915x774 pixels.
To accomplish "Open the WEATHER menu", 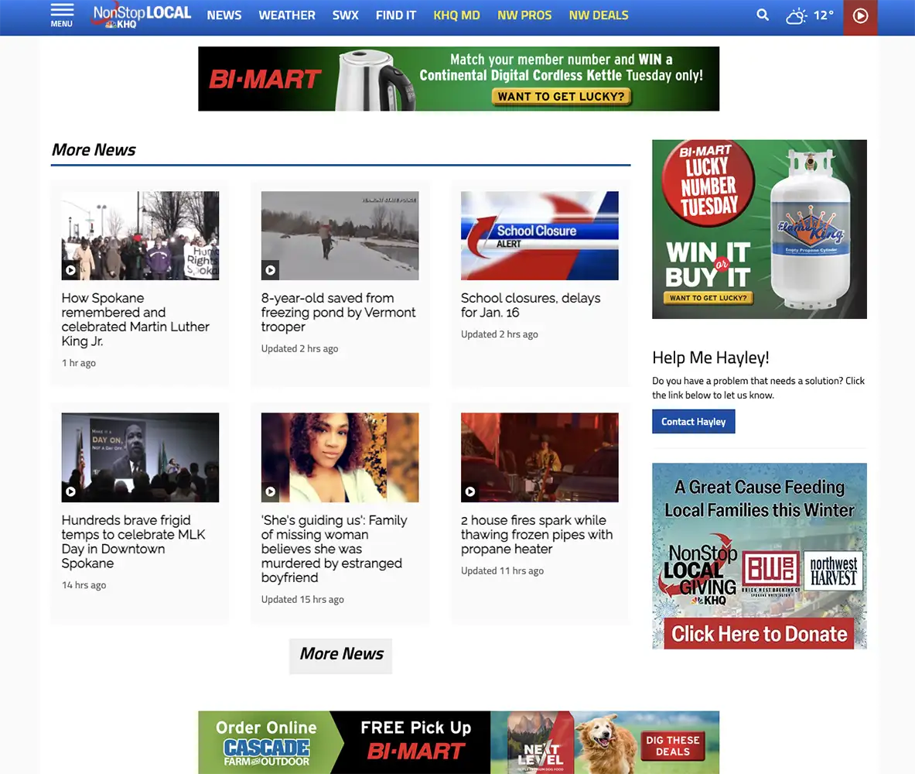I will pyautogui.click(x=287, y=15).
